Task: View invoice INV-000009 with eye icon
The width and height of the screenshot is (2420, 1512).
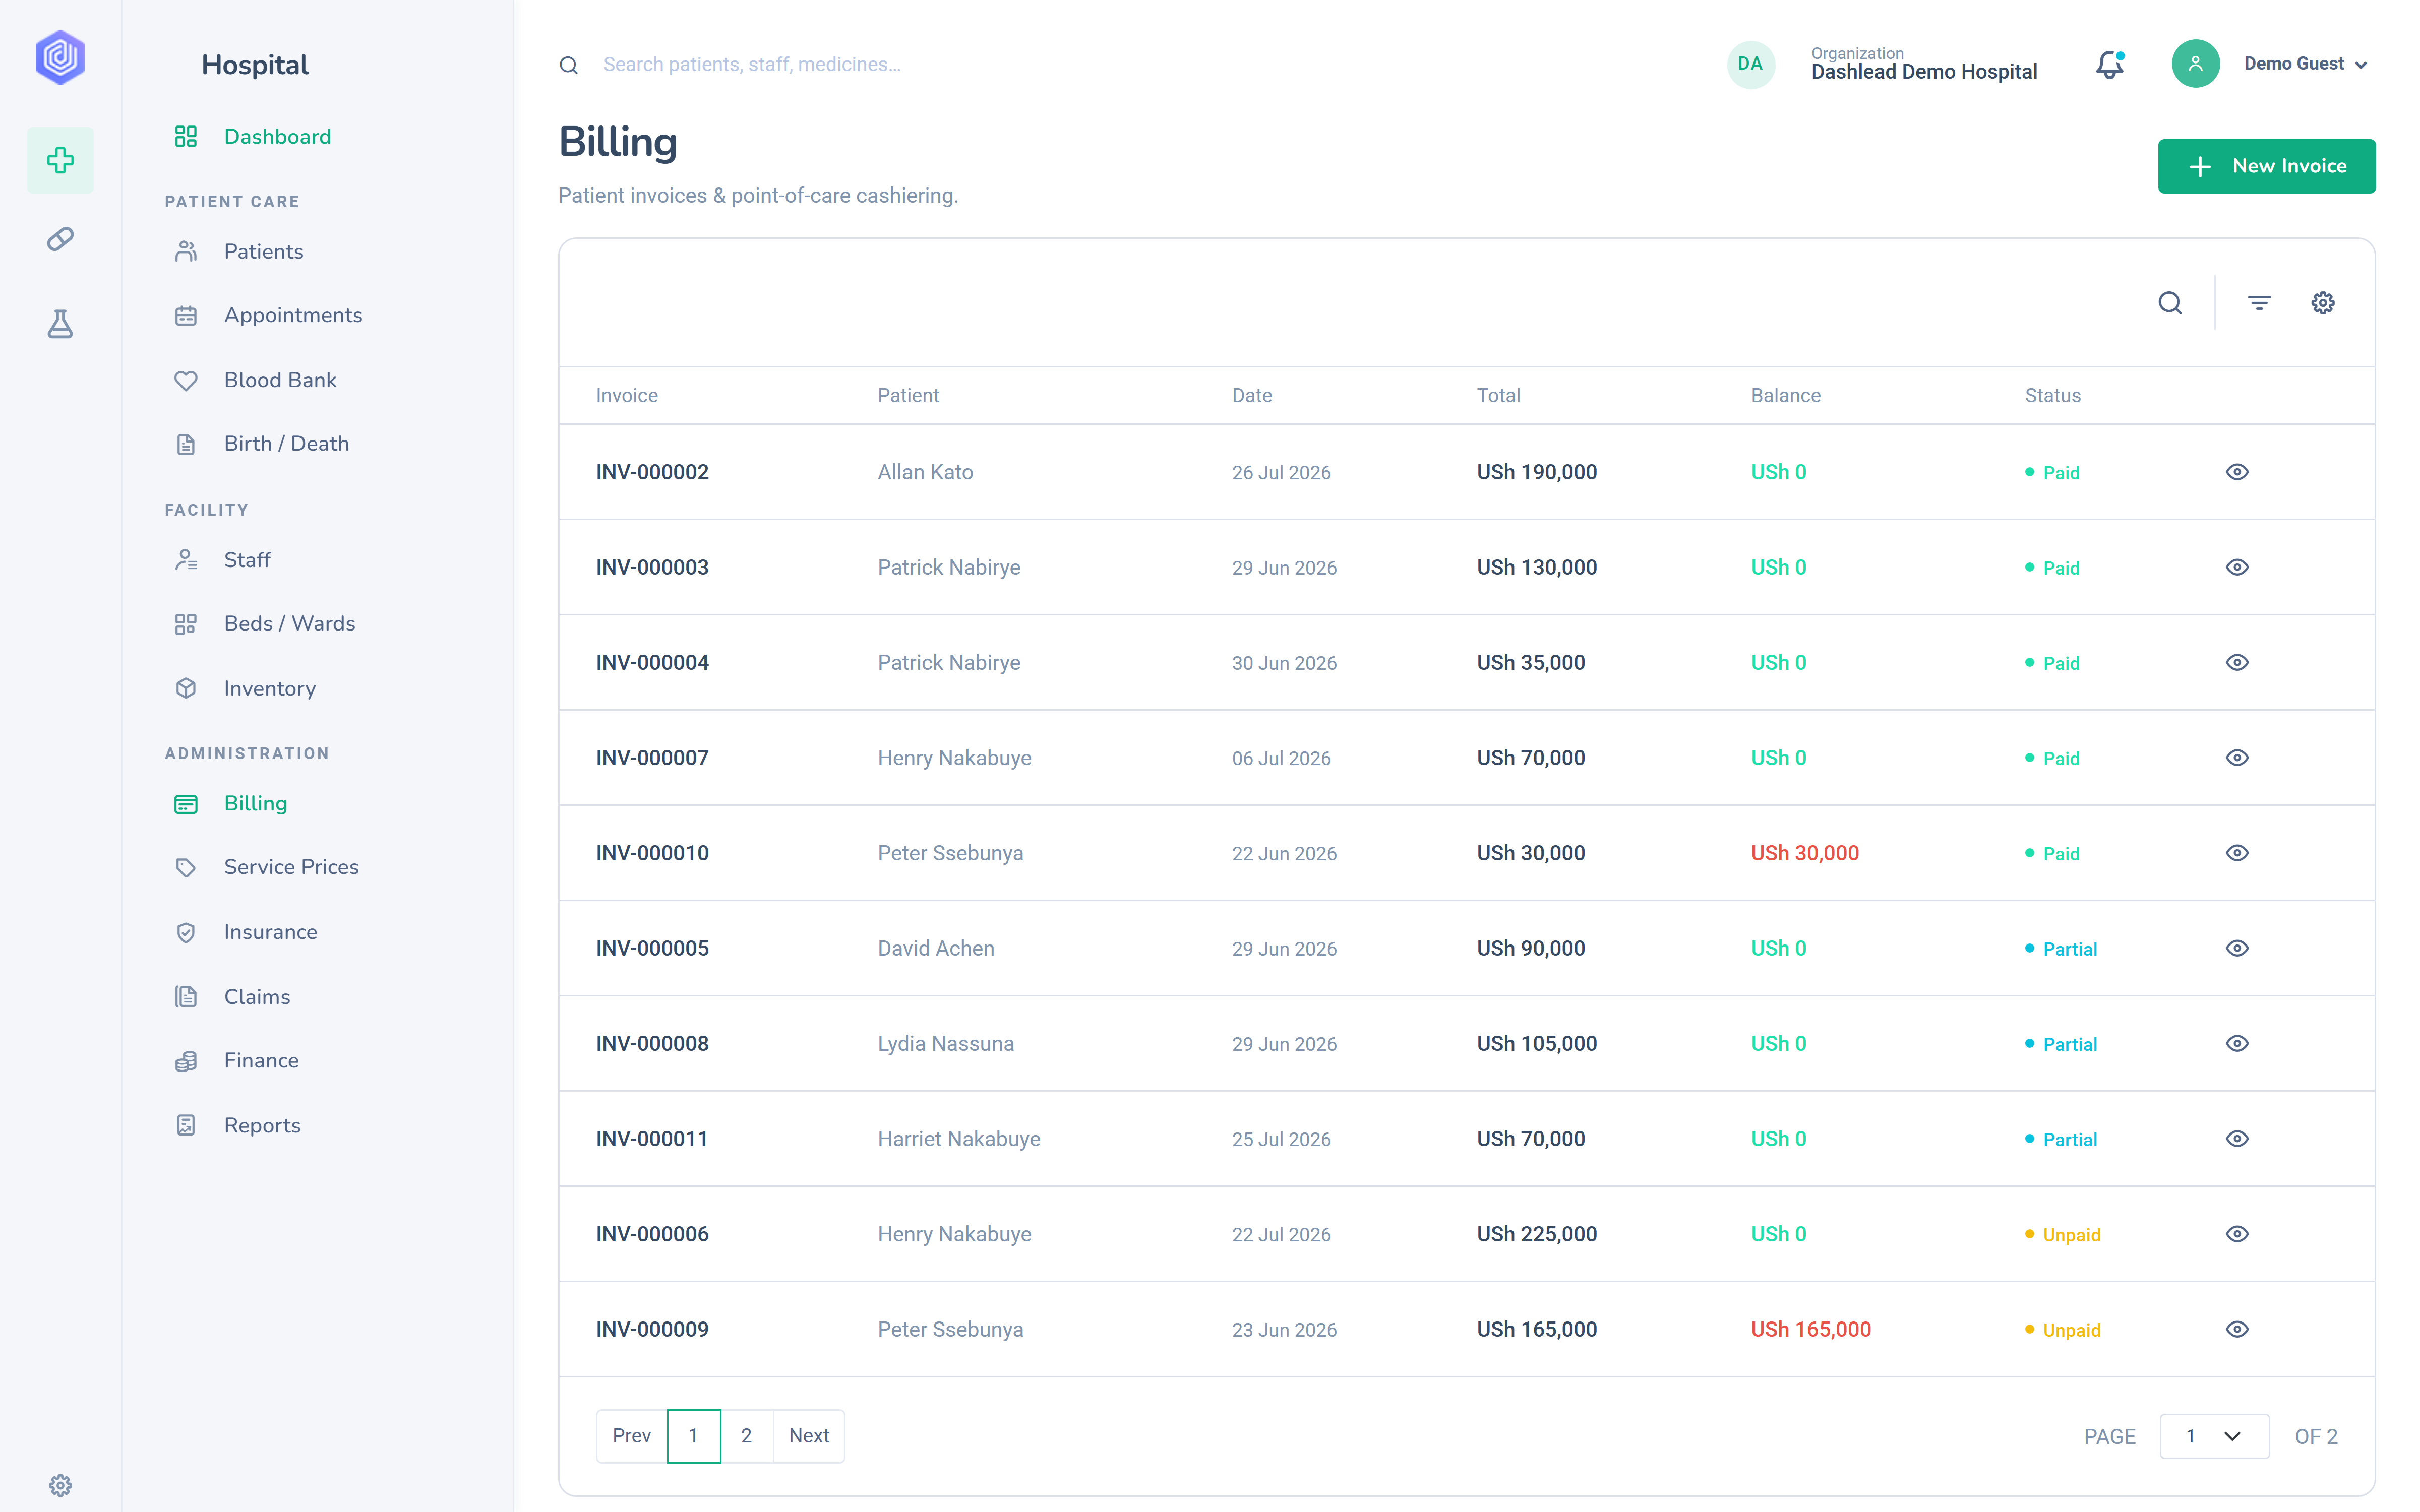Action: click(2237, 1329)
